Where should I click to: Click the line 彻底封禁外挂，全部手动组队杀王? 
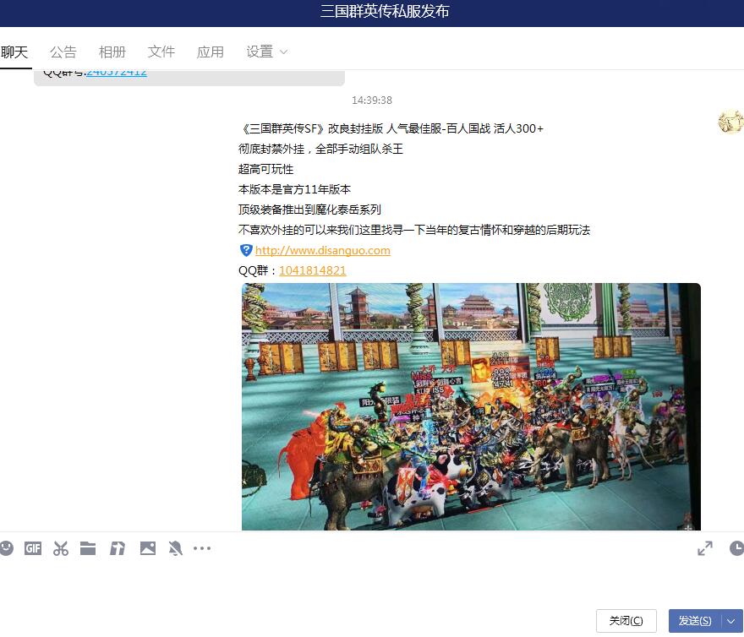pyautogui.click(x=320, y=149)
